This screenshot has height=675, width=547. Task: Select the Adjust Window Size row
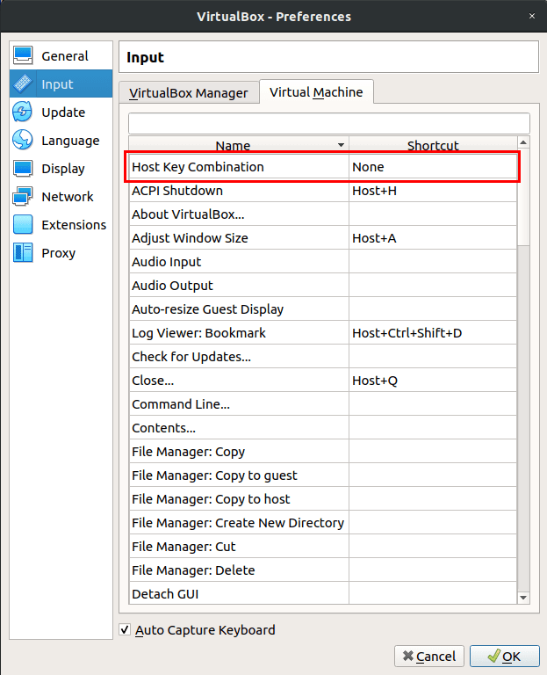point(323,237)
